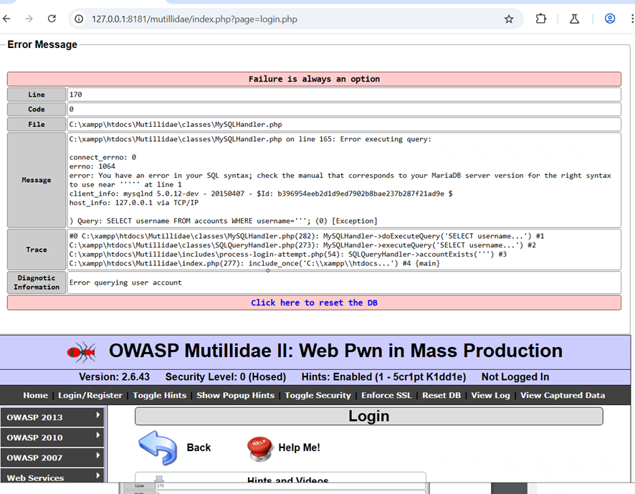Bookmark this page with the star icon
The width and height of the screenshot is (635, 494).
pos(509,19)
